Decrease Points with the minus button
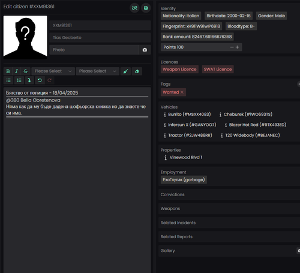300x273 pixels. coord(232,47)
